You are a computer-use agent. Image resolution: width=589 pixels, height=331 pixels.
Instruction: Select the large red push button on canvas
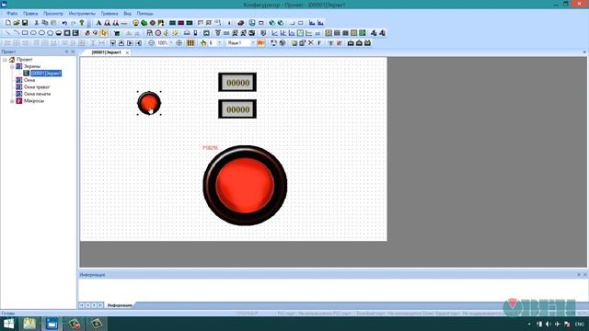(x=245, y=186)
